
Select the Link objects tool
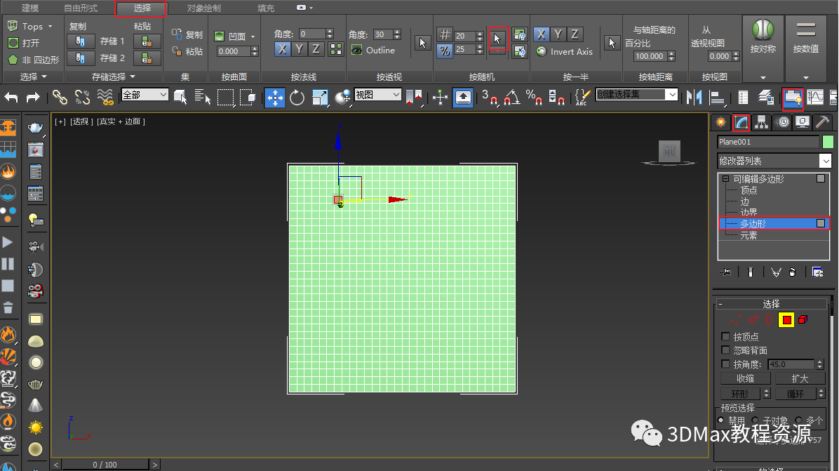(60, 98)
